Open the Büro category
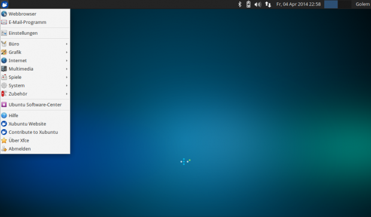Image resolution: width=371 pixels, height=217 pixels. pyautogui.click(x=35, y=44)
